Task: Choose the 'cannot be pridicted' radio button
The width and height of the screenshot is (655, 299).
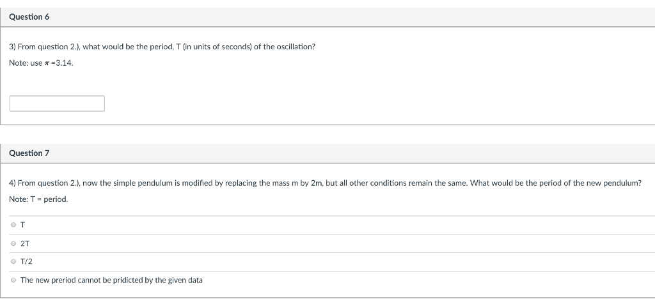Action: [x=13, y=280]
